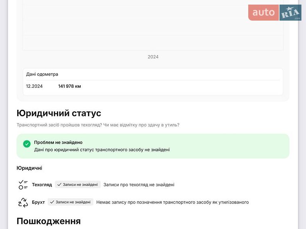Click the 'Дані одометра' label
Screen dimensions: 306x229
point(42,74)
